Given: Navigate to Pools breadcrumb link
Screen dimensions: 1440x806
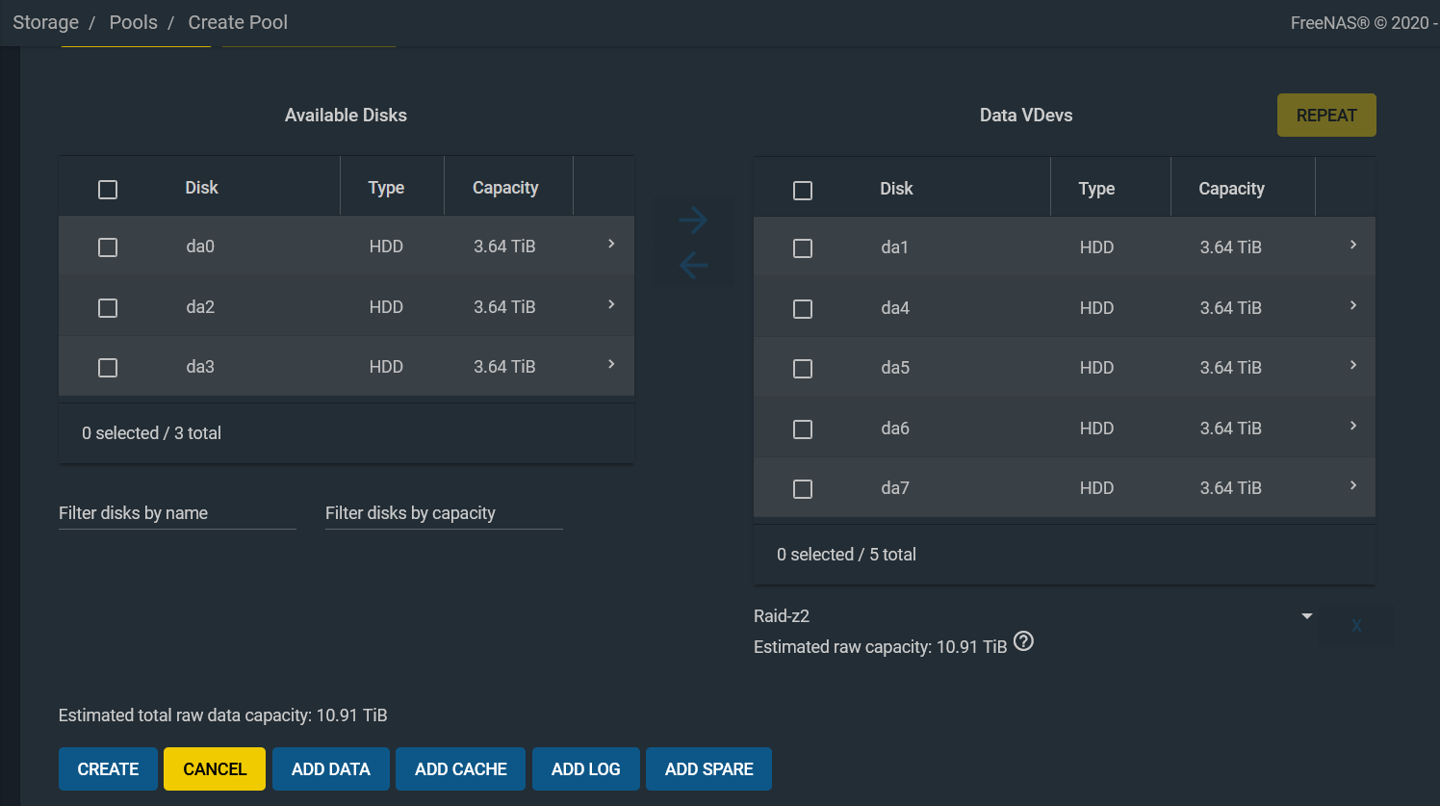Looking at the screenshot, I should 133,22.
